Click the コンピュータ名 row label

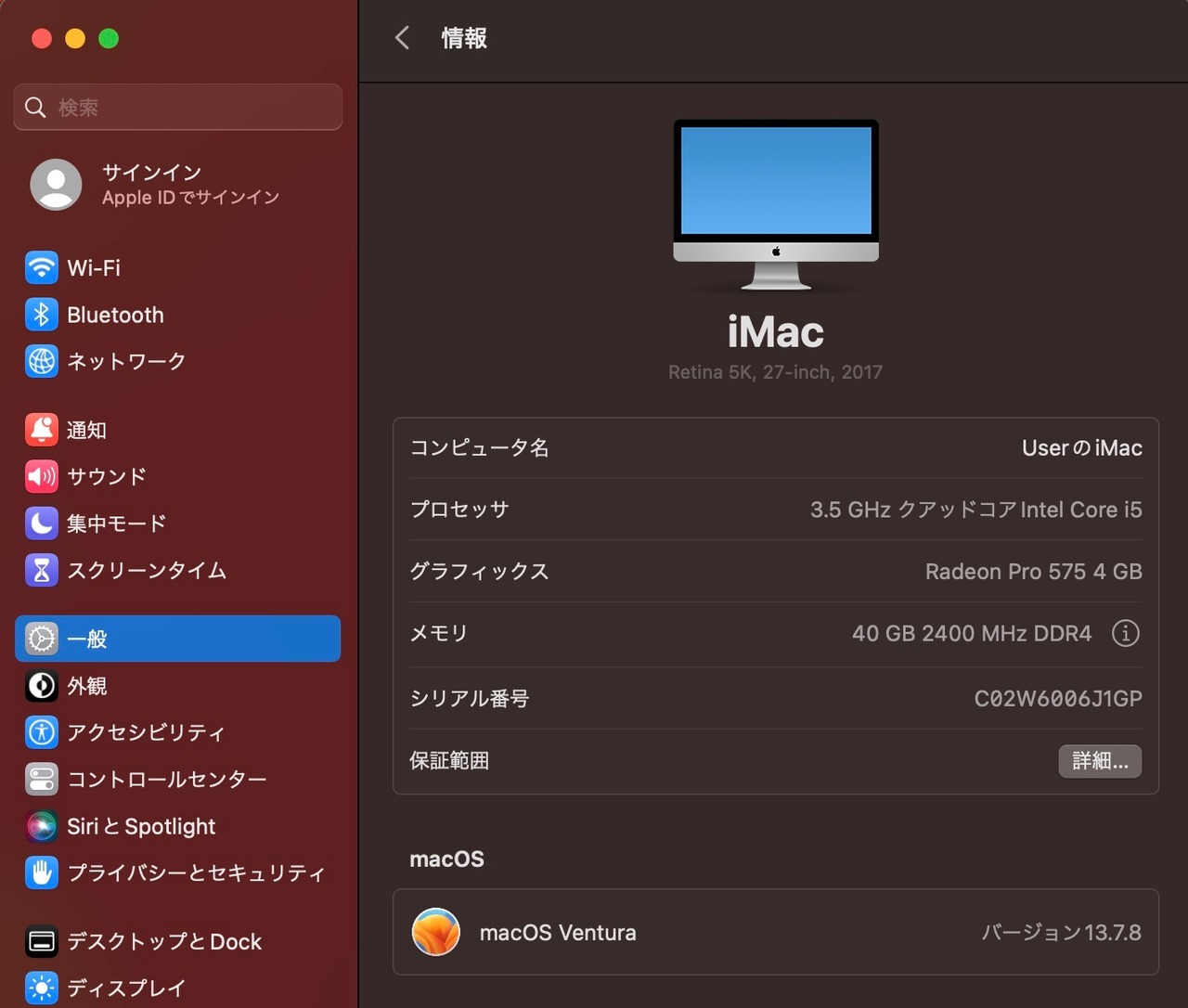point(480,448)
